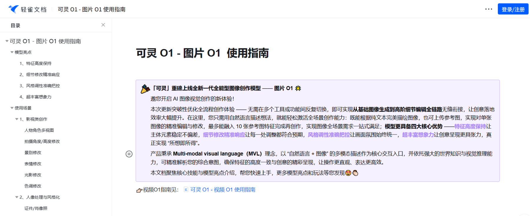
Task: Go to 1、特征高度保持 in outline
Action: coord(35,63)
